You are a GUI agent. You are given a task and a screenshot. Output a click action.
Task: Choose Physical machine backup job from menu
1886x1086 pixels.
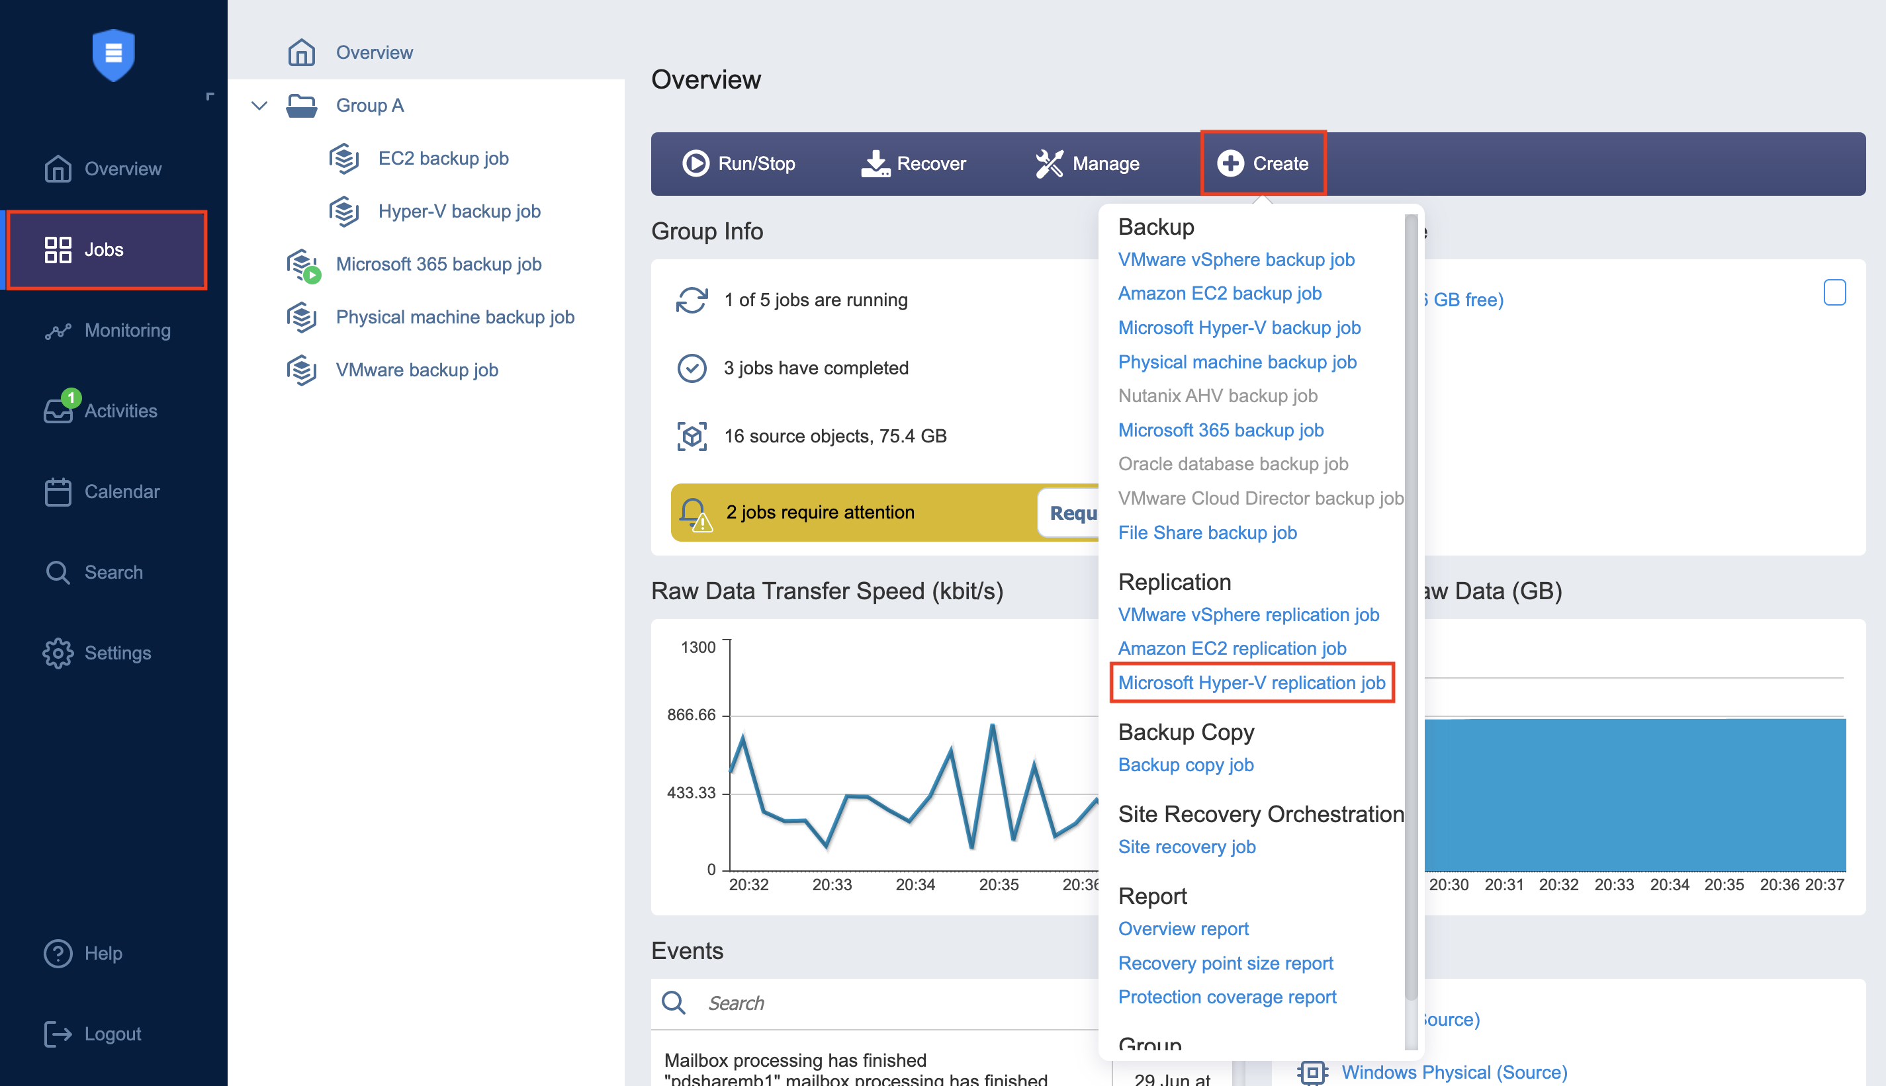click(x=1237, y=362)
